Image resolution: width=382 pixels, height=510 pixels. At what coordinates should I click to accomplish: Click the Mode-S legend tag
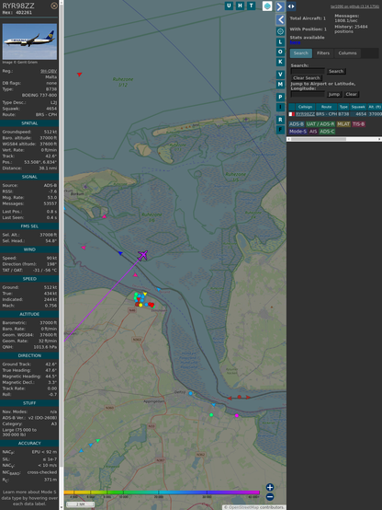[x=298, y=132]
